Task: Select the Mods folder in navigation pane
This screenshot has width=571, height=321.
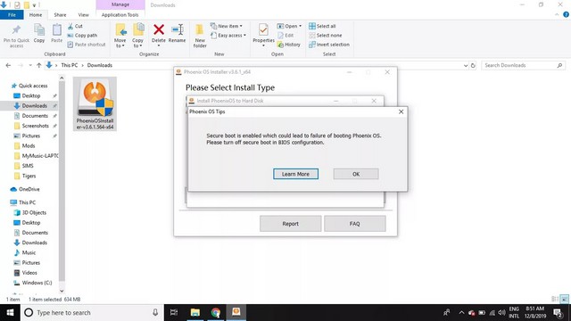Action: click(28, 145)
